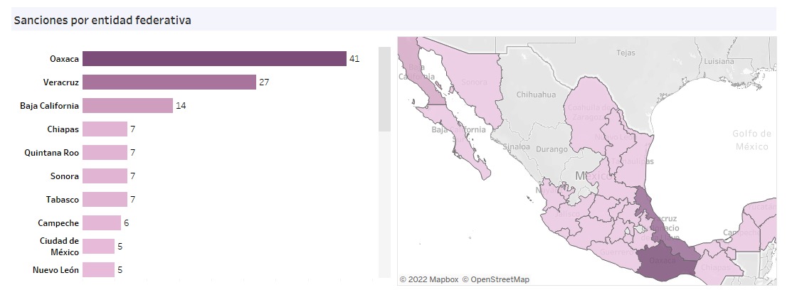797x290 pixels.
Task: Click the Oaxaca label in the bar chart
Action: click(x=64, y=58)
